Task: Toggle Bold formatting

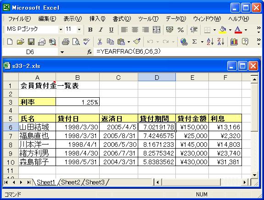Action: (90, 30)
